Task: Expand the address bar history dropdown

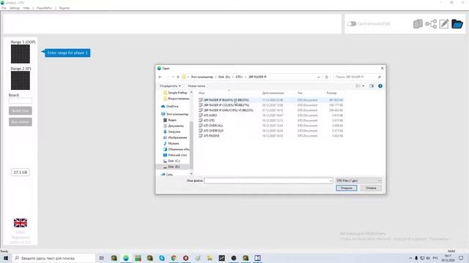Action: (x=319, y=77)
